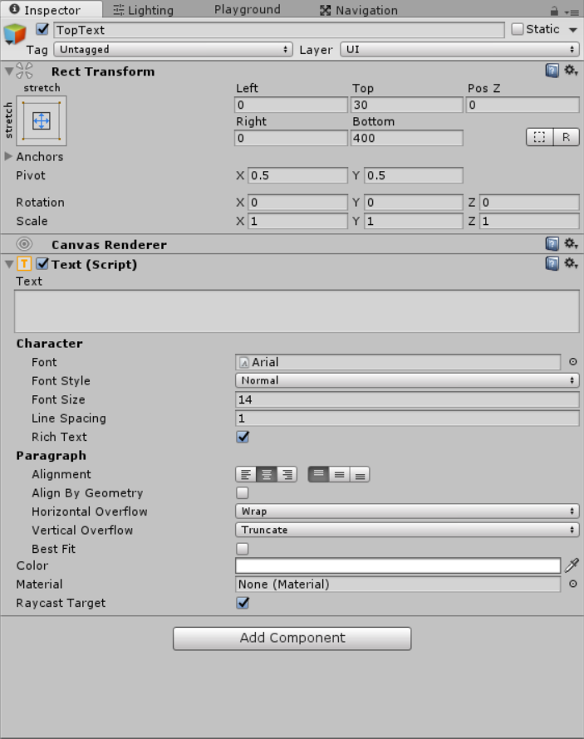Click the object name field TopText
Image resolution: width=584 pixels, height=739 pixels.
tap(279, 30)
